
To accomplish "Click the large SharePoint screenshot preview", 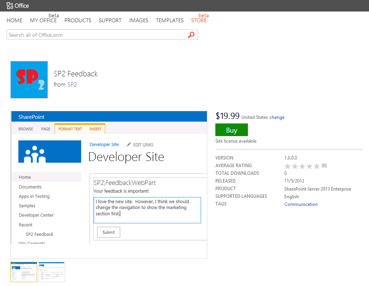I will [109, 185].
